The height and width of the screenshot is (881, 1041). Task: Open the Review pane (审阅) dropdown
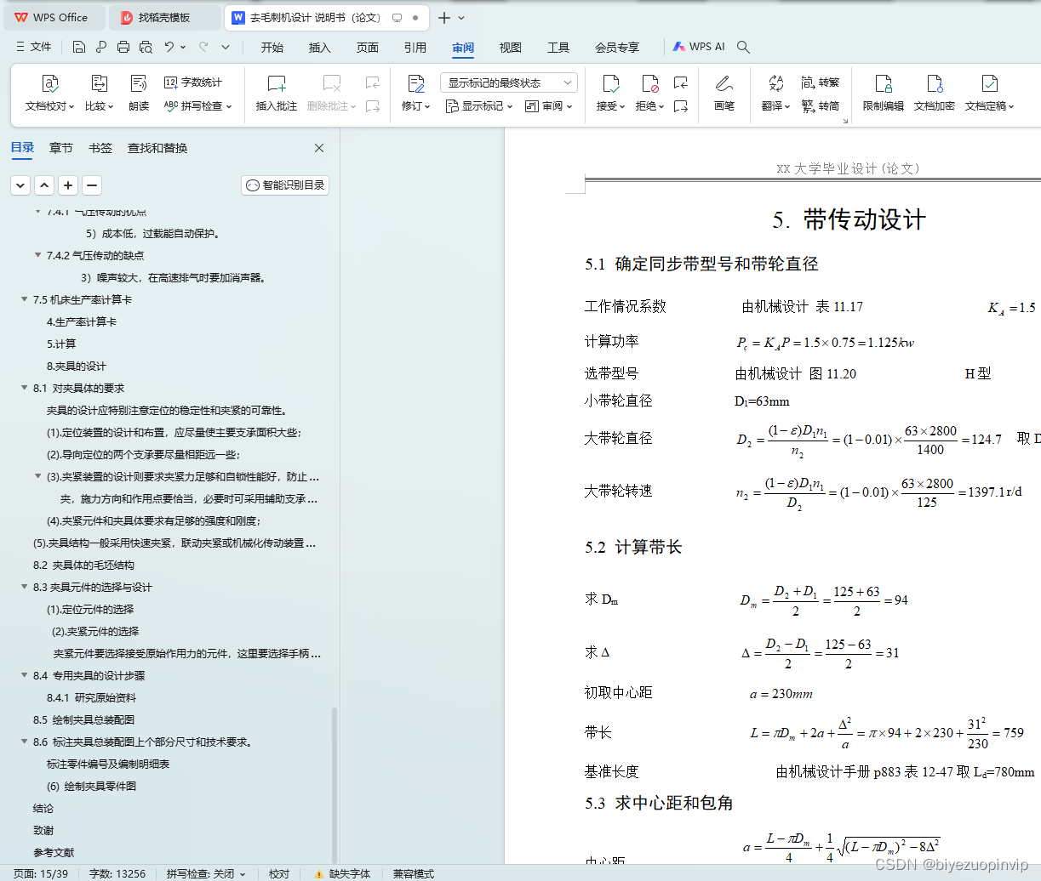pyautogui.click(x=548, y=106)
